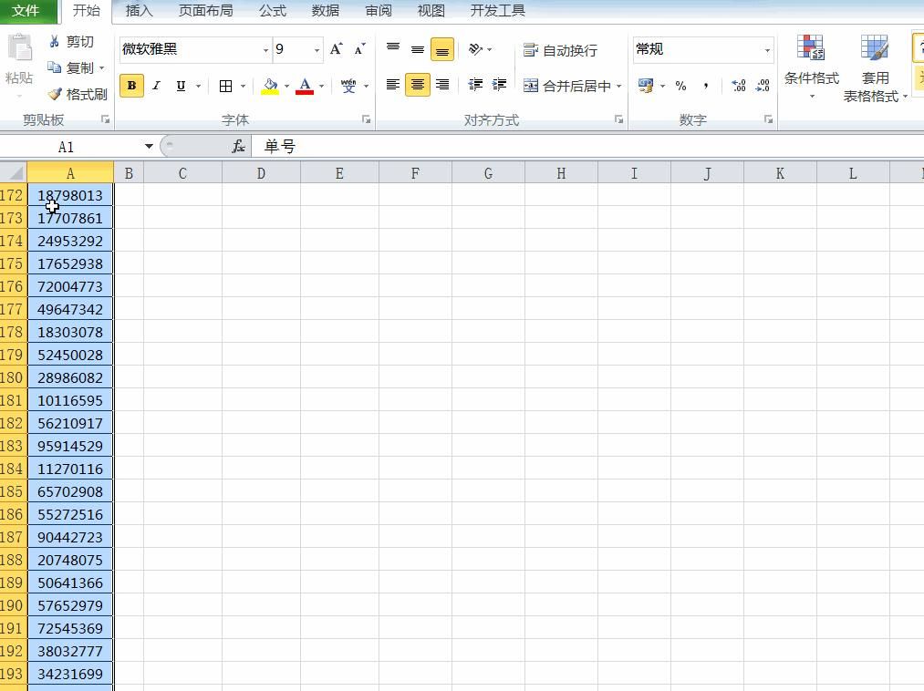Open the borders dropdown arrow

tap(243, 86)
